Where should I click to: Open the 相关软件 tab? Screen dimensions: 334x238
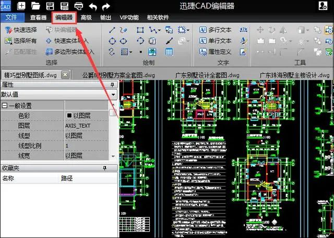coord(158,18)
